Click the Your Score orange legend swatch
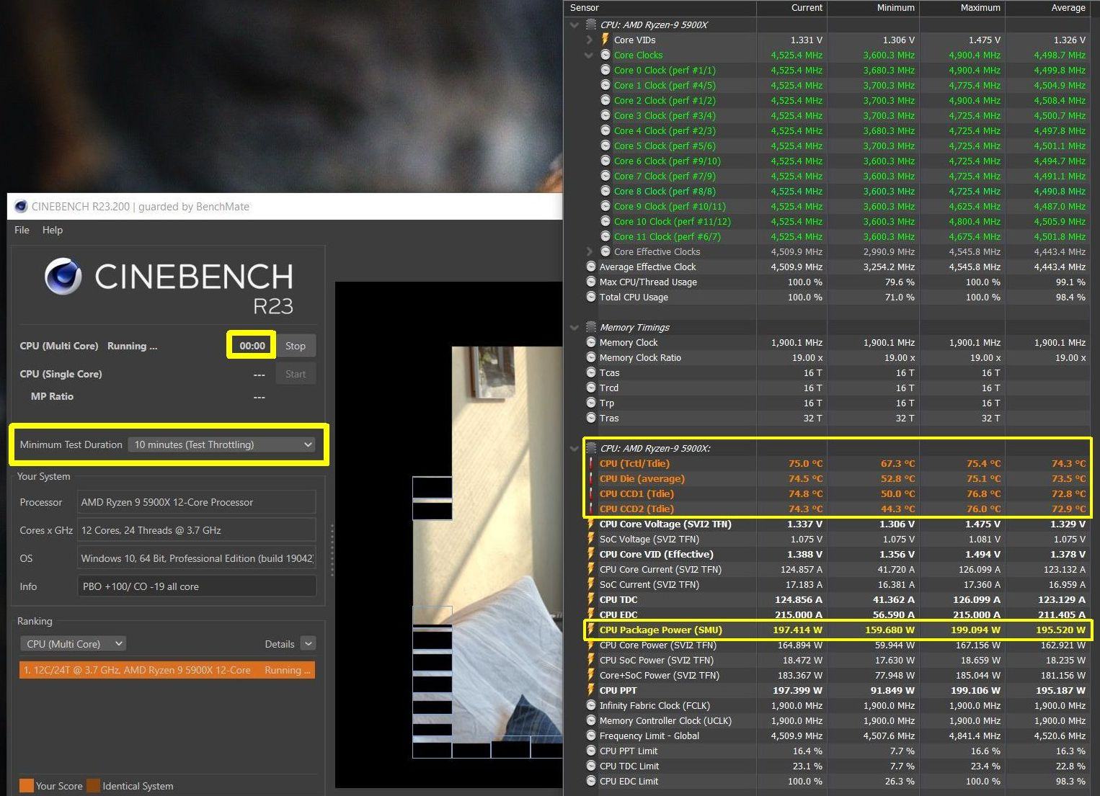This screenshot has height=796, width=1100. (27, 786)
